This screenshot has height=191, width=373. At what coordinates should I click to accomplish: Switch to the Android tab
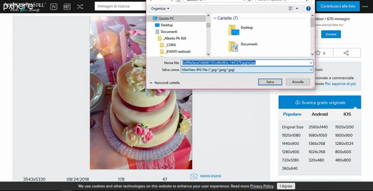tap(320, 114)
